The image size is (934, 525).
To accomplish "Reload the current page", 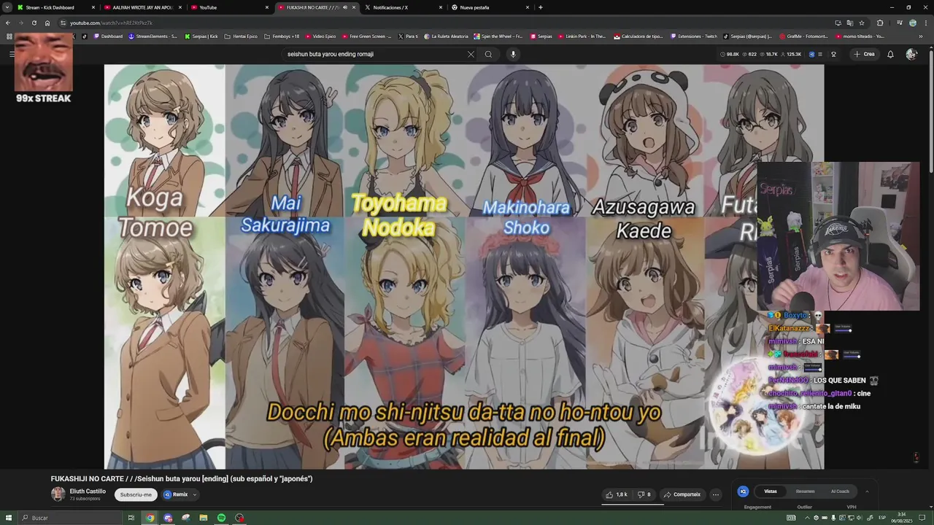I will [x=34, y=23].
